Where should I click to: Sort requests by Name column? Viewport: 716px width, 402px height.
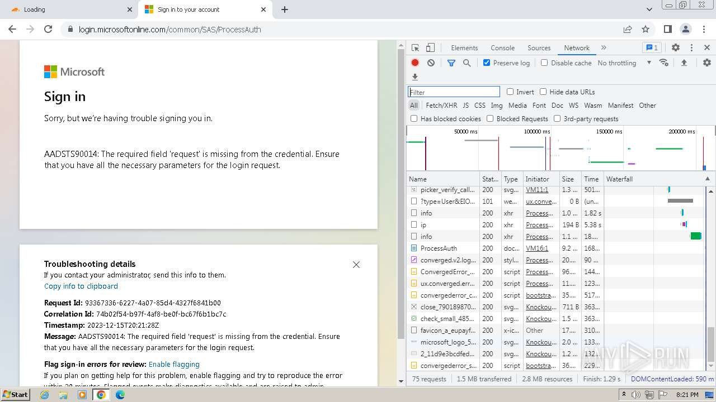coord(443,179)
